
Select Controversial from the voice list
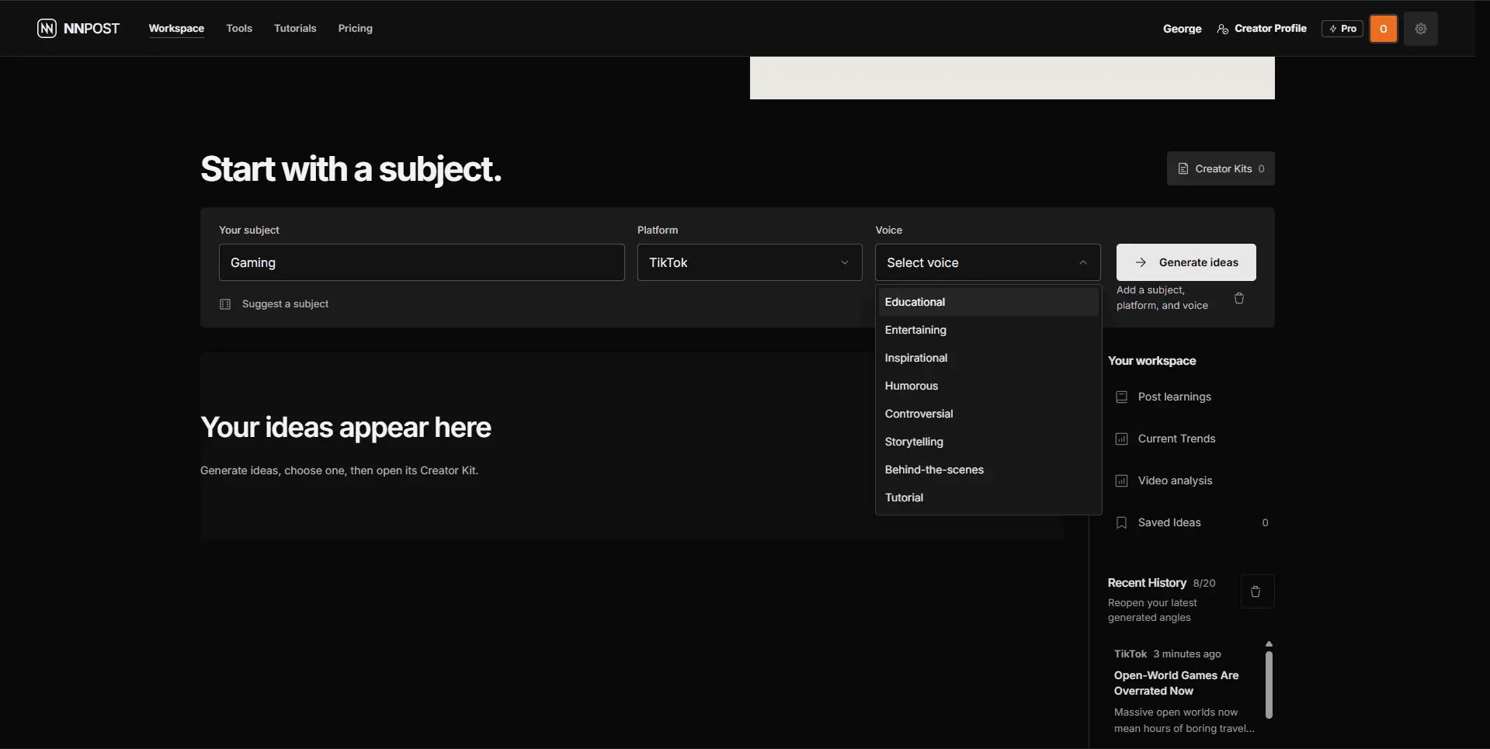tap(988, 414)
